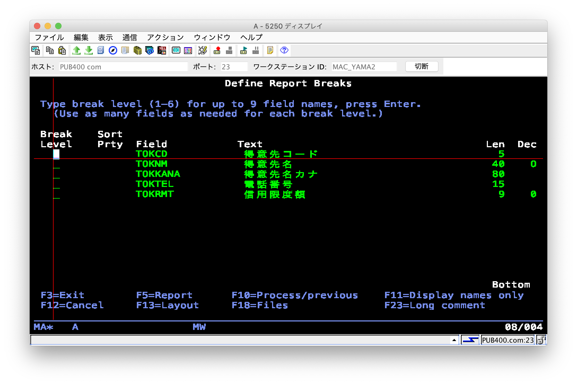Click the green upload arrow icon

[x=76, y=50]
